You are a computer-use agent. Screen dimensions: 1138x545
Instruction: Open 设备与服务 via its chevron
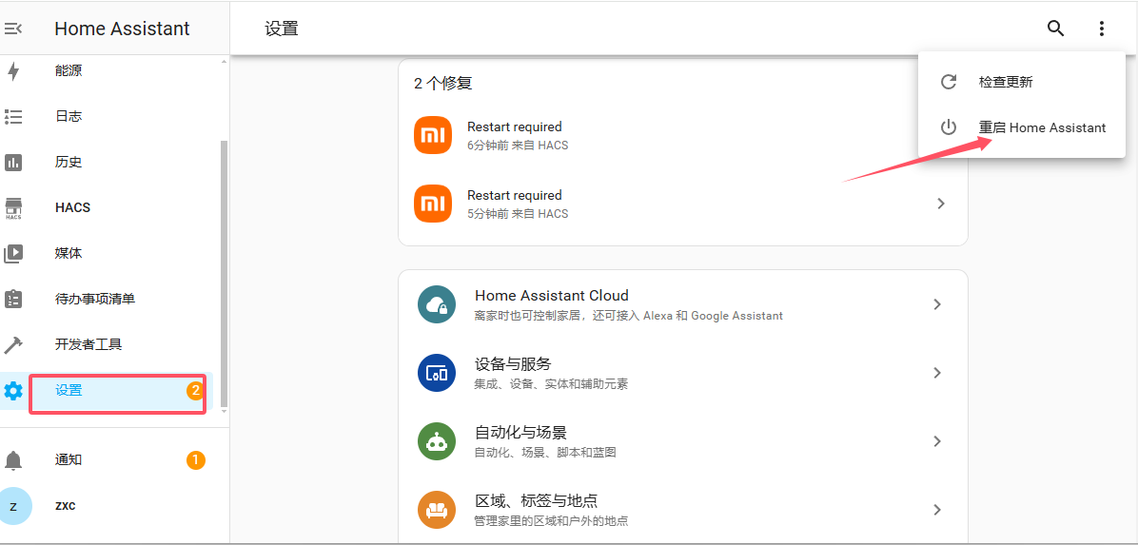(937, 372)
